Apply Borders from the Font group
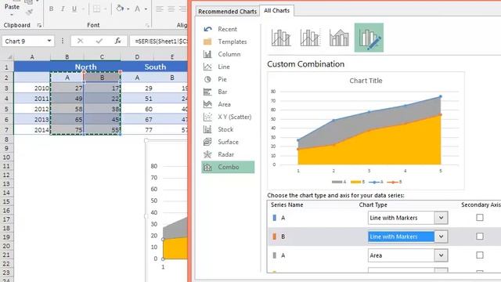Image resolution: width=501 pixels, height=282 pixels. [96, 9]
